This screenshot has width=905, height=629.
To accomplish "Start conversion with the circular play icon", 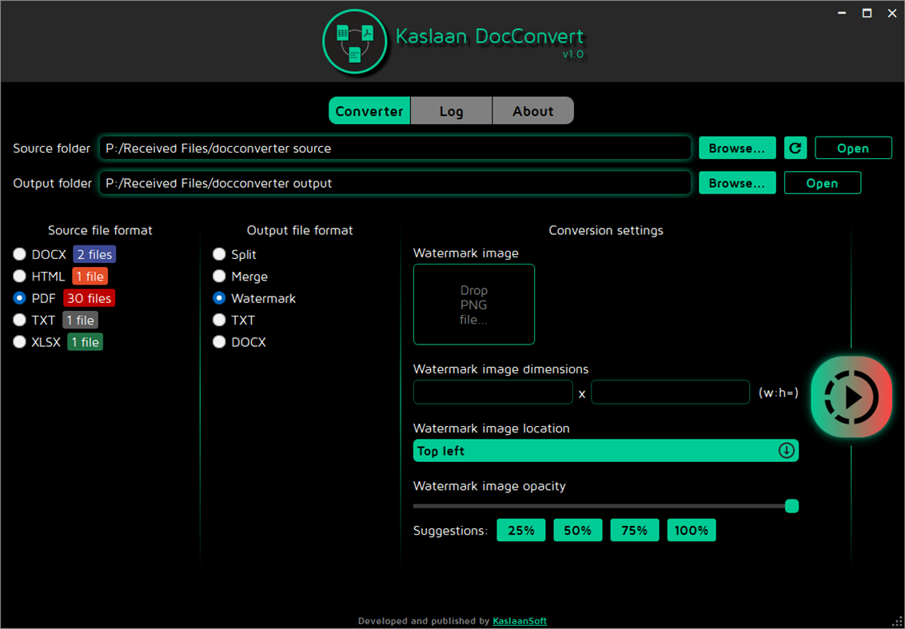I will click(x=851, y=396).
